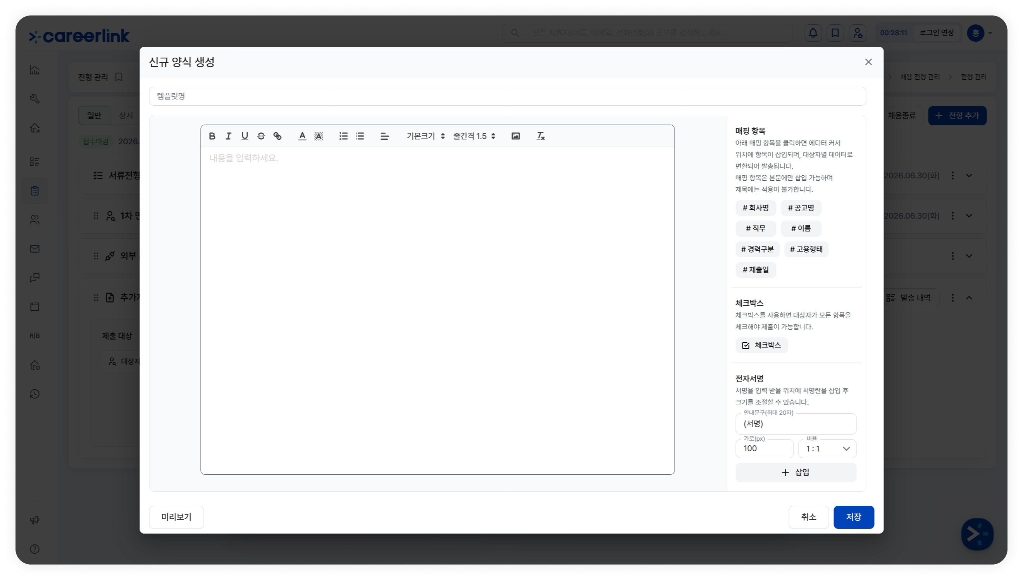Cancel with the 취소 button
Viewport: 1023px width, 580px height.
808,517
